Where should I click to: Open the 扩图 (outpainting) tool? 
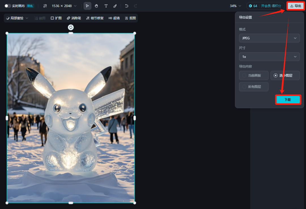(x=56, y=18)
